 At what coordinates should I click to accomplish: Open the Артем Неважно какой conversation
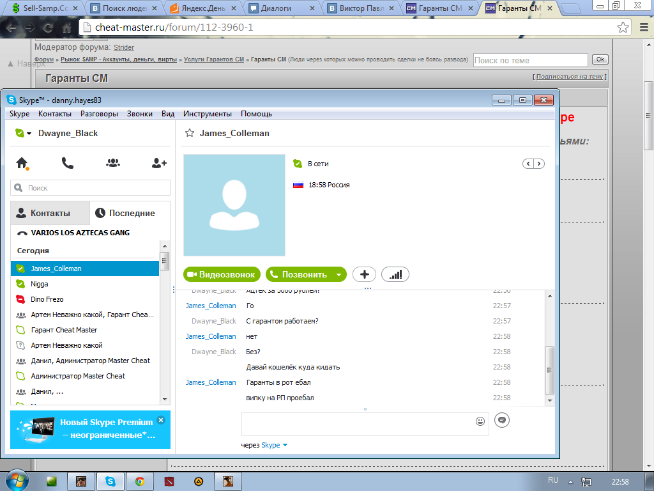pos(85,345)
